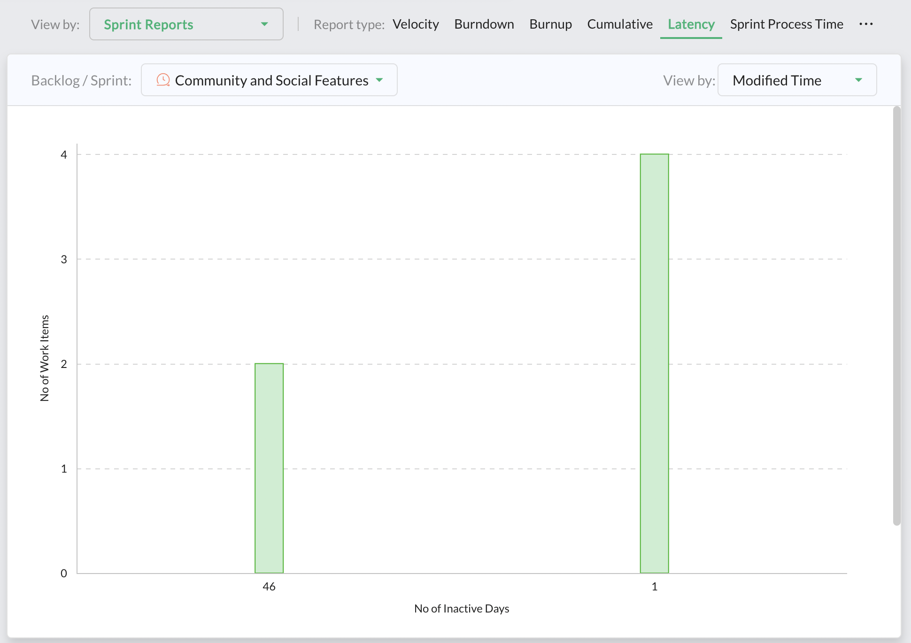Open the Sprint Process Time report
The height and width of the screenshot is (643, 911).
click(786, 24)
